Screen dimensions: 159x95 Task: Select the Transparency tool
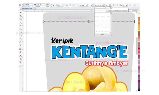click(x=20, y=52)
